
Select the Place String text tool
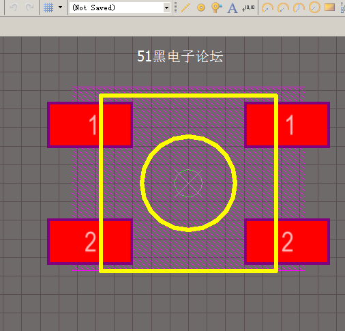(x=232, y=8)
